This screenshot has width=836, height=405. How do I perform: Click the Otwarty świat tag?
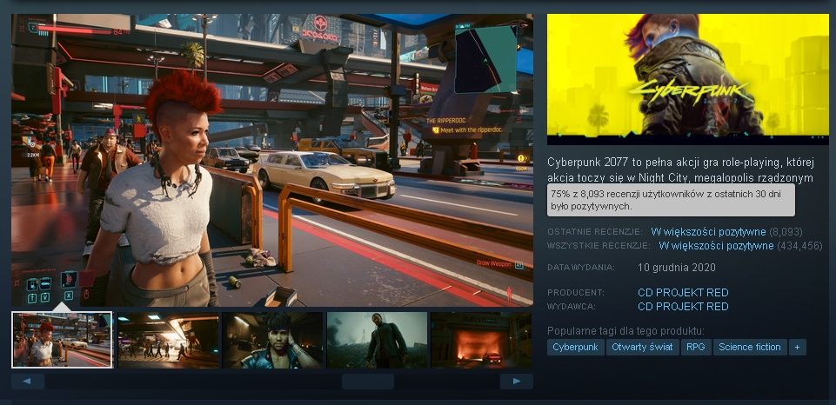643,348
